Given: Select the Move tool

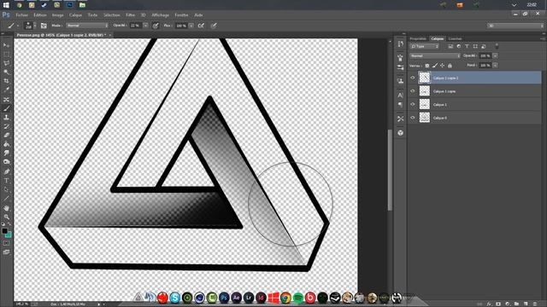Looking at the screenshot, I should point(6,45).
